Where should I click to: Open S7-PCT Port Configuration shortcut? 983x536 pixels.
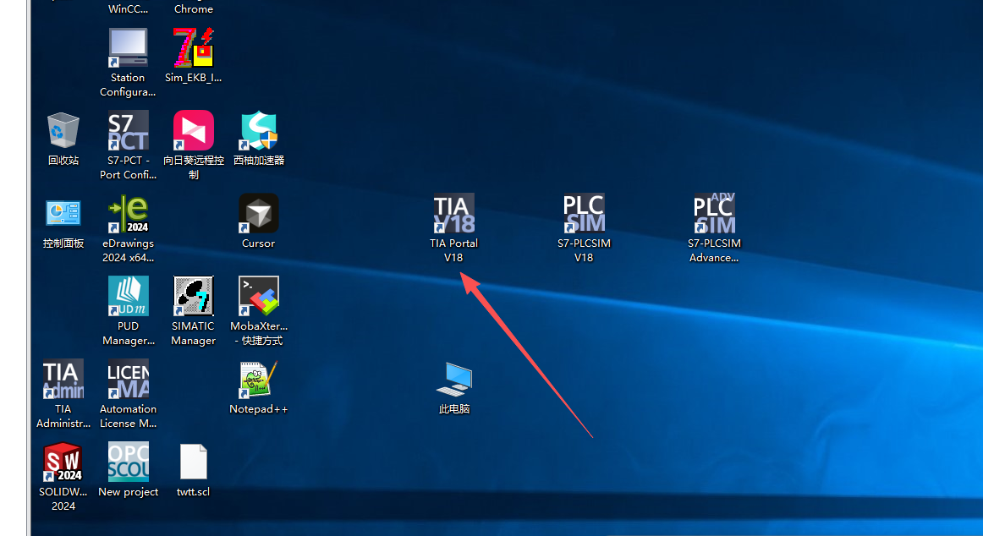[128, 130]
